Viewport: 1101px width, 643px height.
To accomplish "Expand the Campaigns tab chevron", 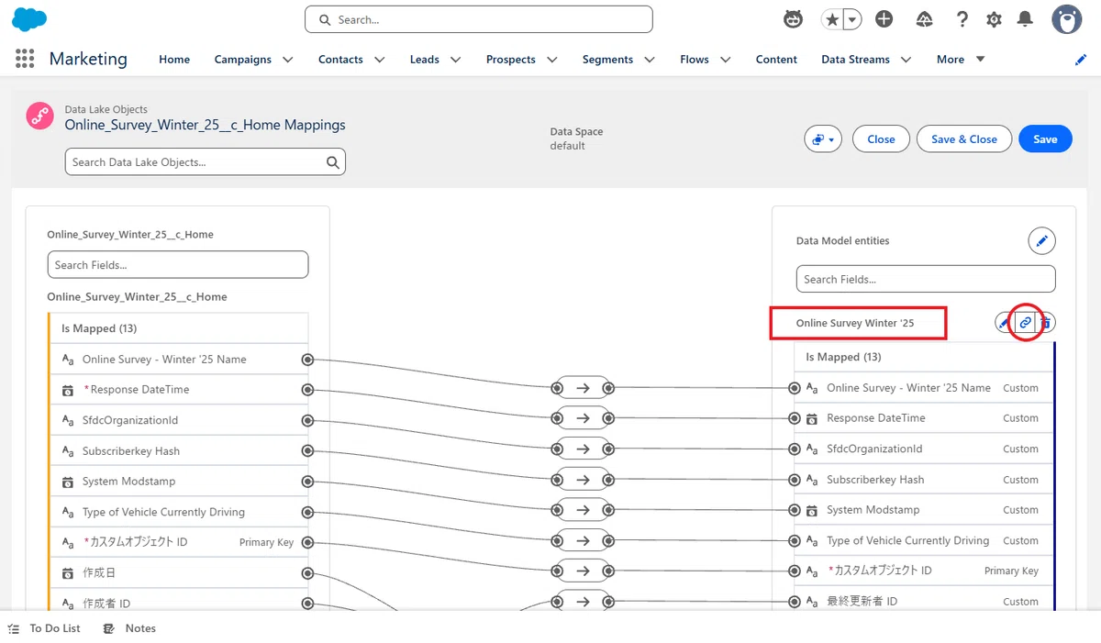I will click(288, 60).
